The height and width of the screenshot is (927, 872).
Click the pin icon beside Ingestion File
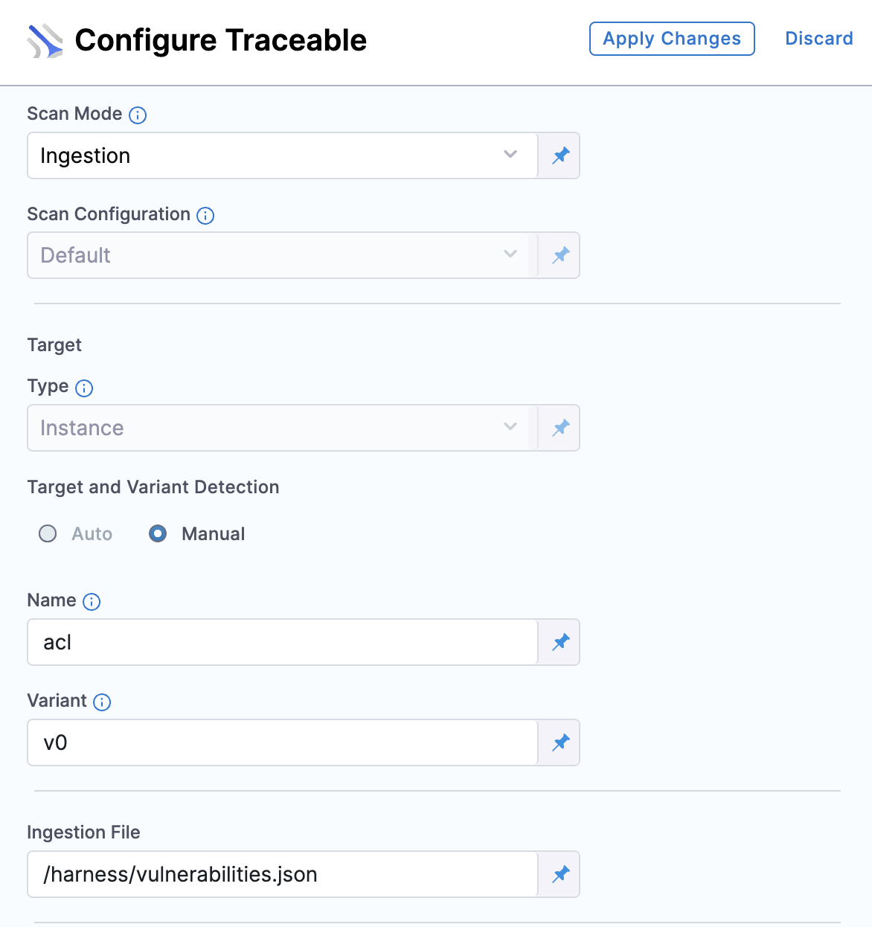tap(560, 874)
